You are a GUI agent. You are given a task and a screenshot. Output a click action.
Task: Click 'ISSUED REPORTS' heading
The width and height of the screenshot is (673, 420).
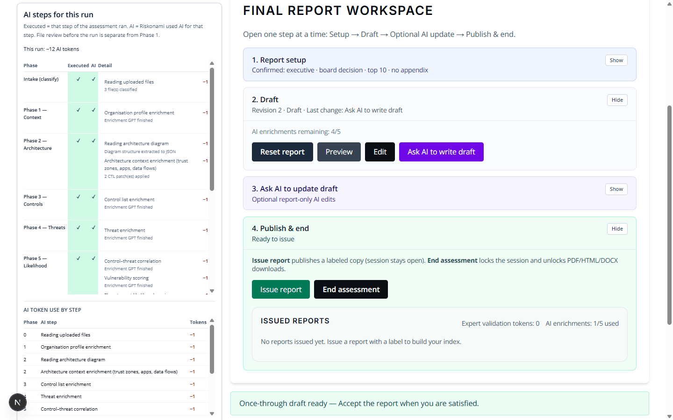tap(295, 321)
